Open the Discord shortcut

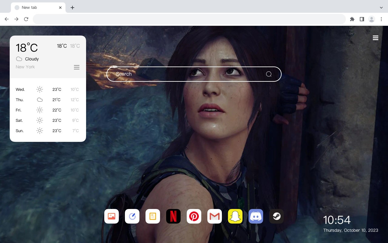pos(256,216)
